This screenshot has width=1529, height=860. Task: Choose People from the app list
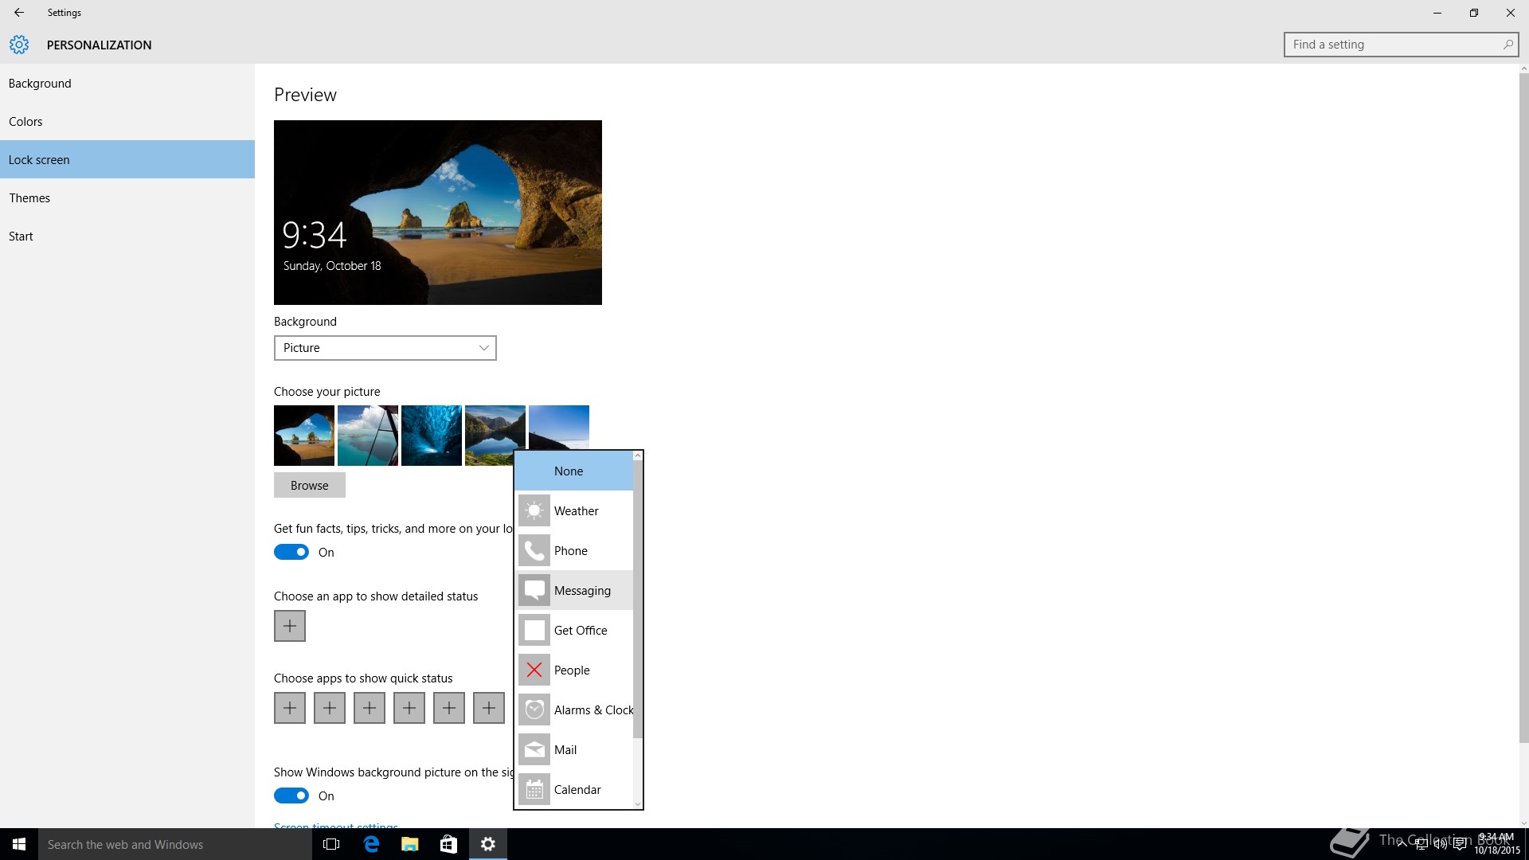pyautogui.click(x=573, y=670)
